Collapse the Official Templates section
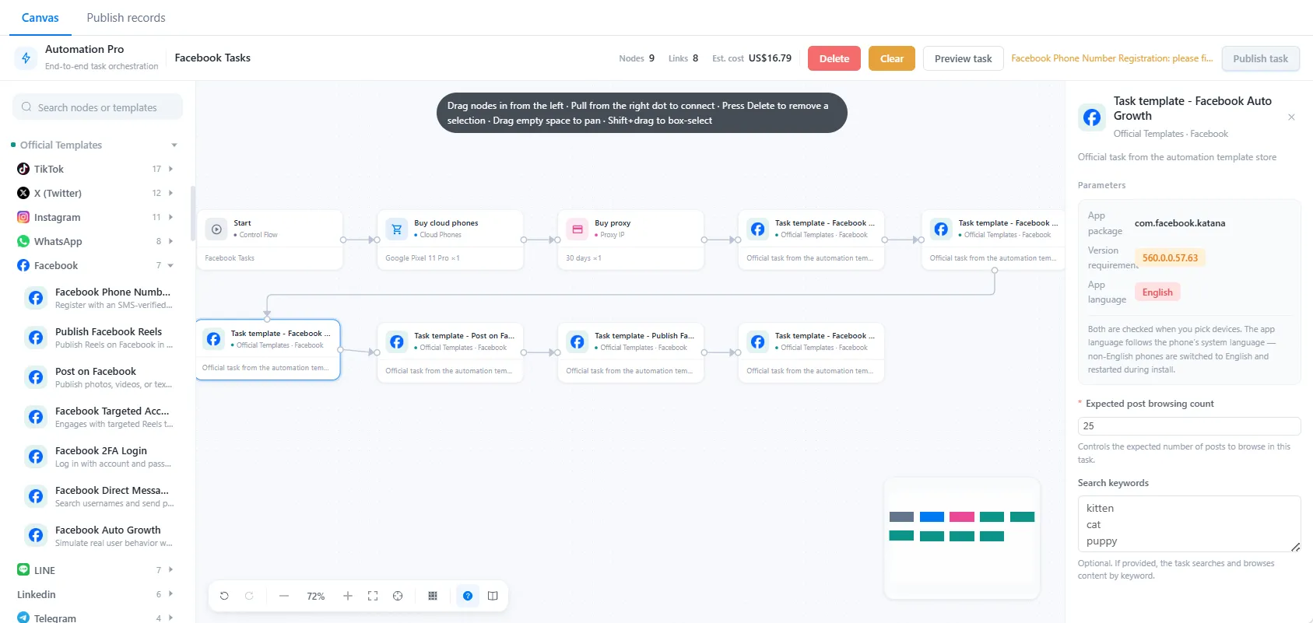The image size is (1313, 623). tap(174, 145)
